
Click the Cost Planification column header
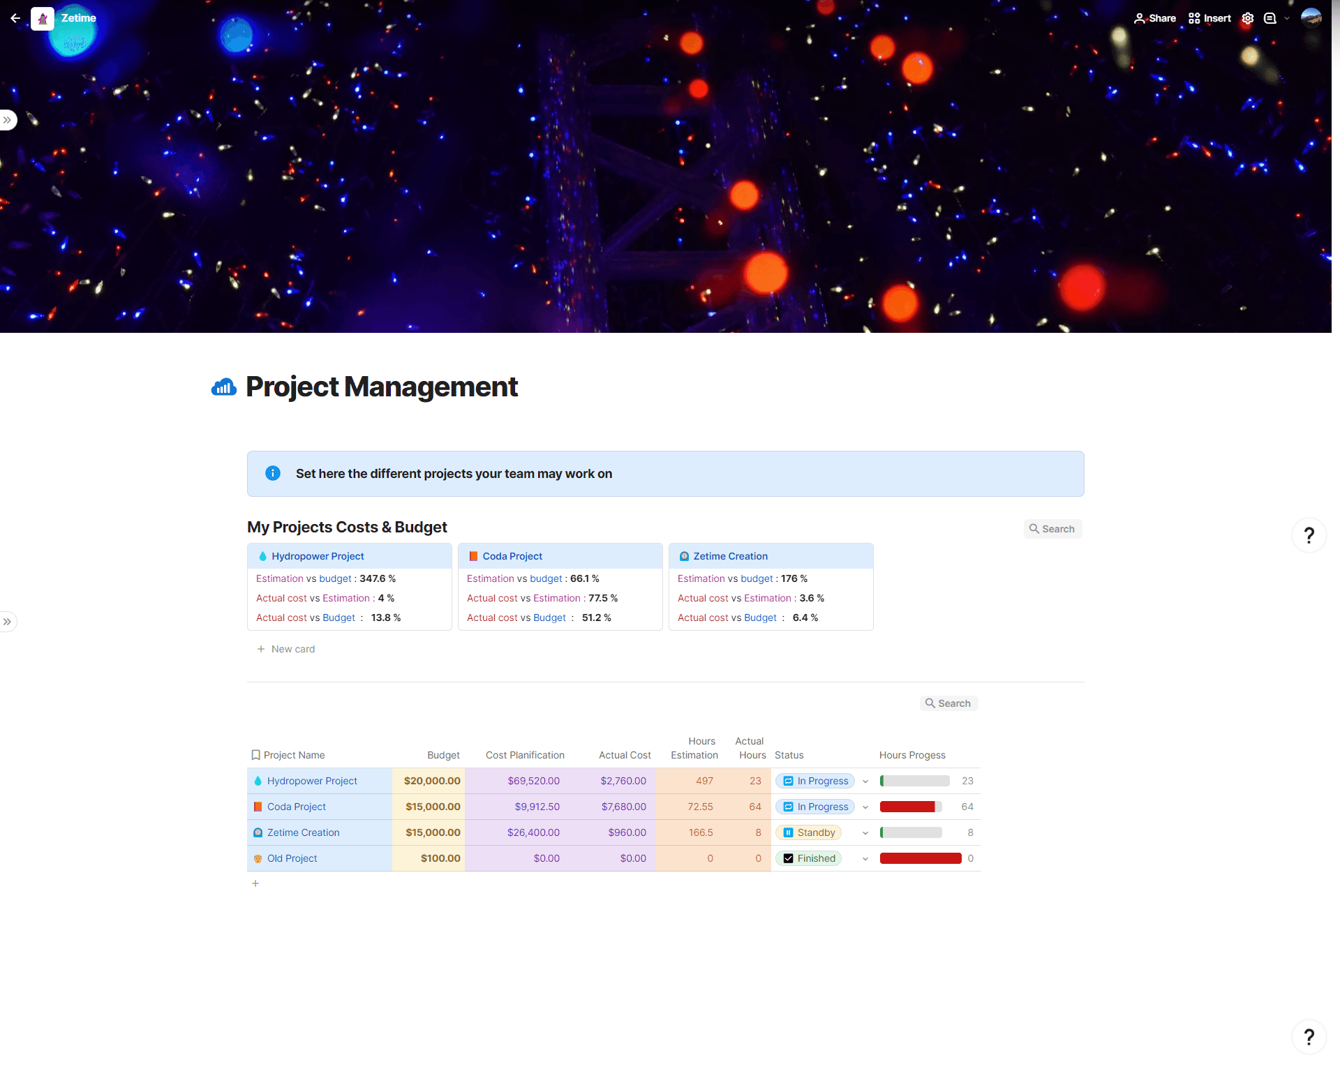(x=525, y=755)
